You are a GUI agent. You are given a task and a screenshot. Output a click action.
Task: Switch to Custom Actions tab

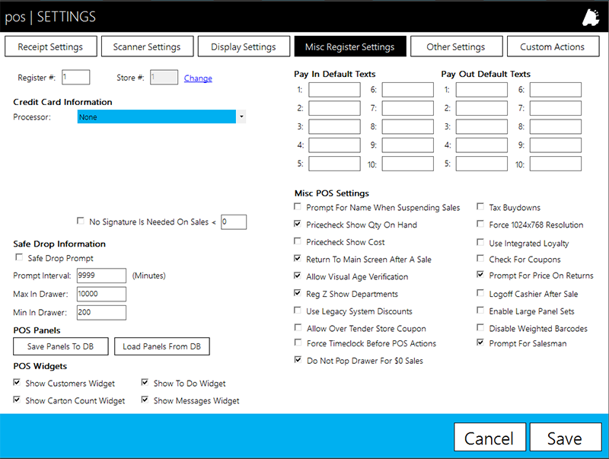tap(553, 46)
